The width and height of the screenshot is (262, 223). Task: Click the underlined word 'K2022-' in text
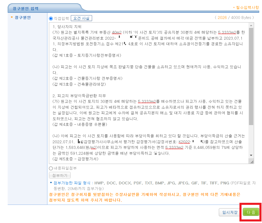185,142
